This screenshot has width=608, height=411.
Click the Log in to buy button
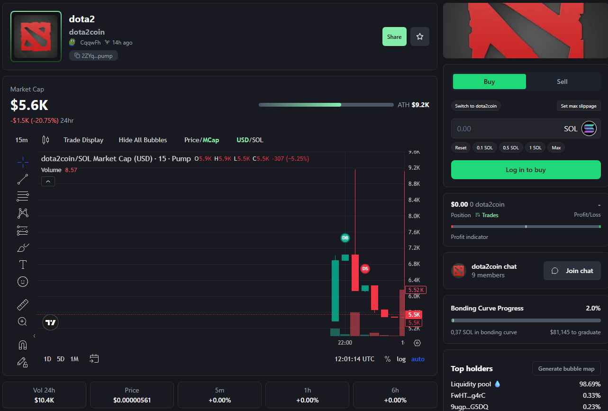(x=526, y=170)
